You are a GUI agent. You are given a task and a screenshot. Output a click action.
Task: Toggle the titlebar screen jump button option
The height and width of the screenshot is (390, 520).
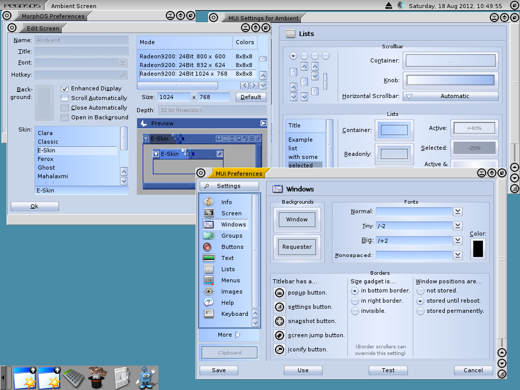pyautogui.click(x=280, y=335)
